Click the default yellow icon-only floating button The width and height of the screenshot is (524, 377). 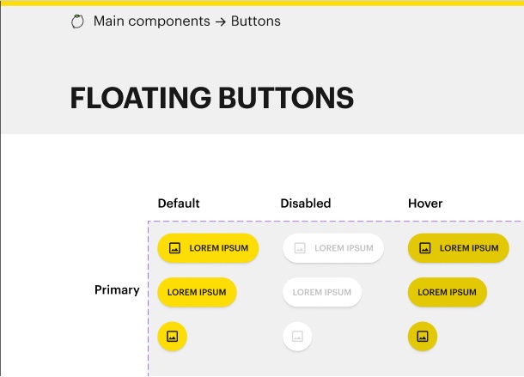[x=173, y=336]
